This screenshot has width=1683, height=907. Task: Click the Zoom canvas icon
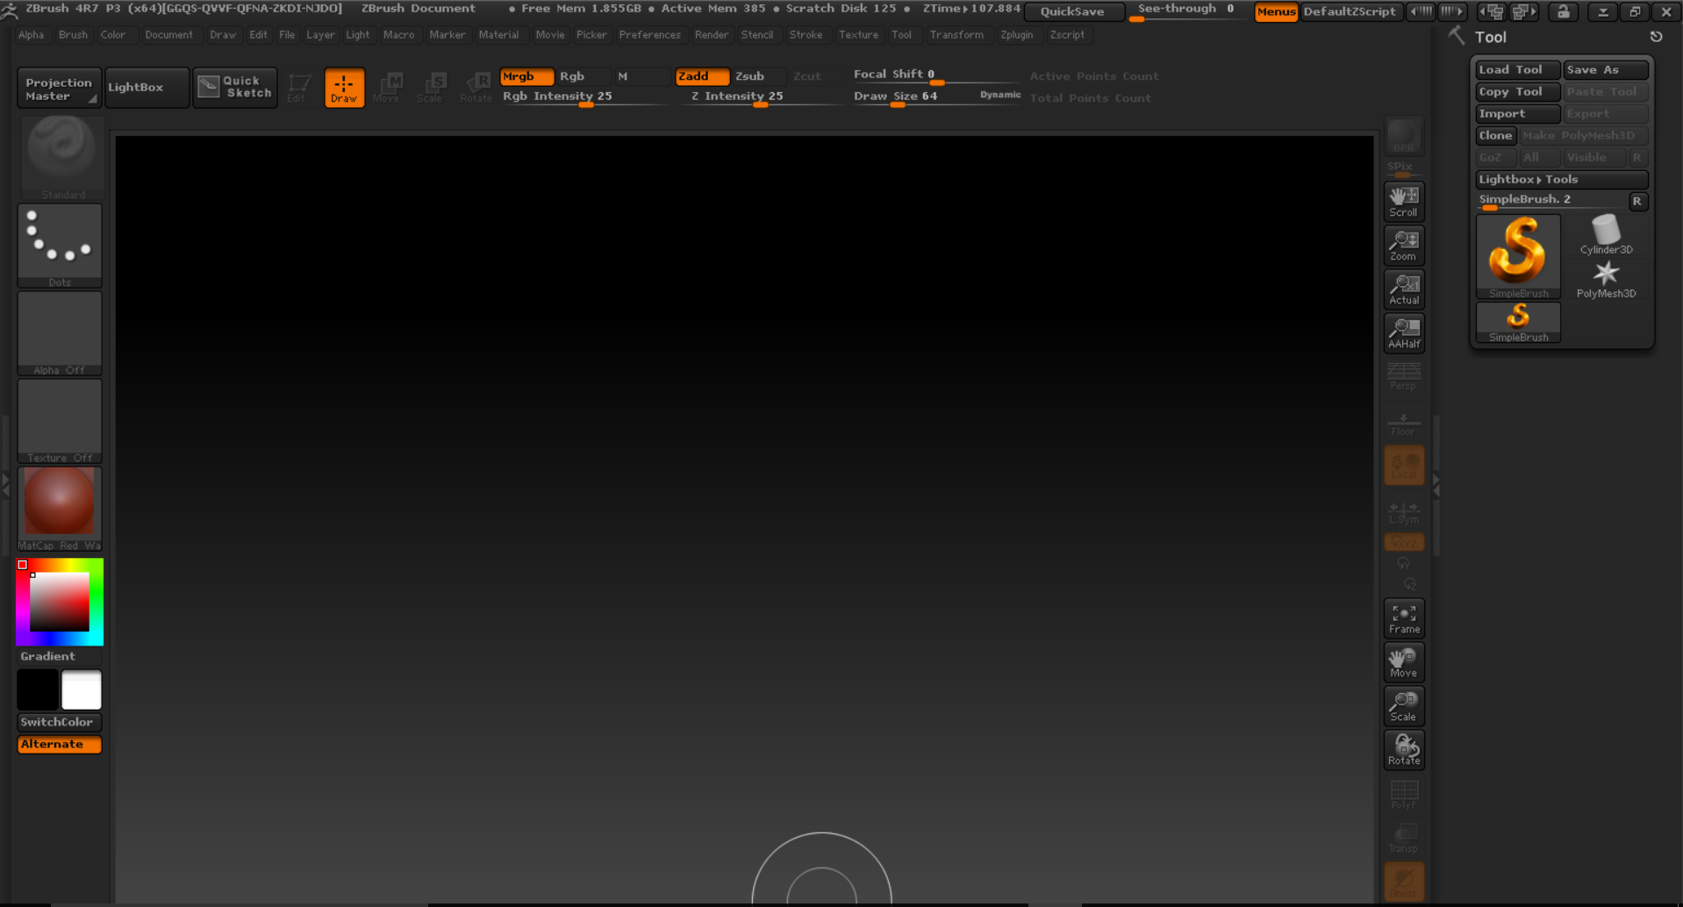click(1403, 245)
